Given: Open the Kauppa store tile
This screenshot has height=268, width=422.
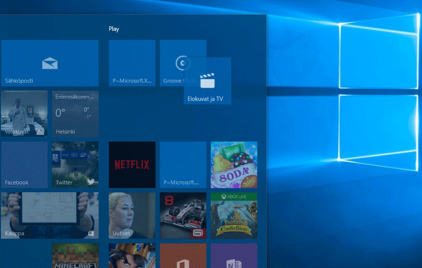Looking at the screenshot, I should coord(50,216).
